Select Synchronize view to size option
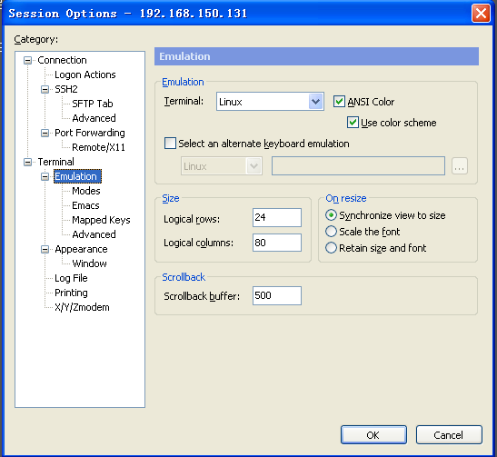Screen dimensions: 497x457 pyautogui.click(x=331, y=215)
